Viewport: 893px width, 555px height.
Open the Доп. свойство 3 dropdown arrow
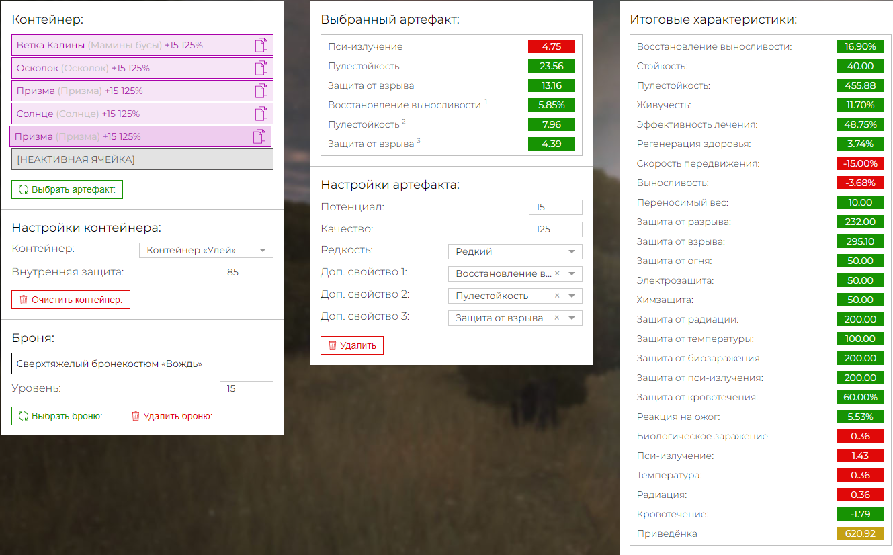tap(572, 318)
